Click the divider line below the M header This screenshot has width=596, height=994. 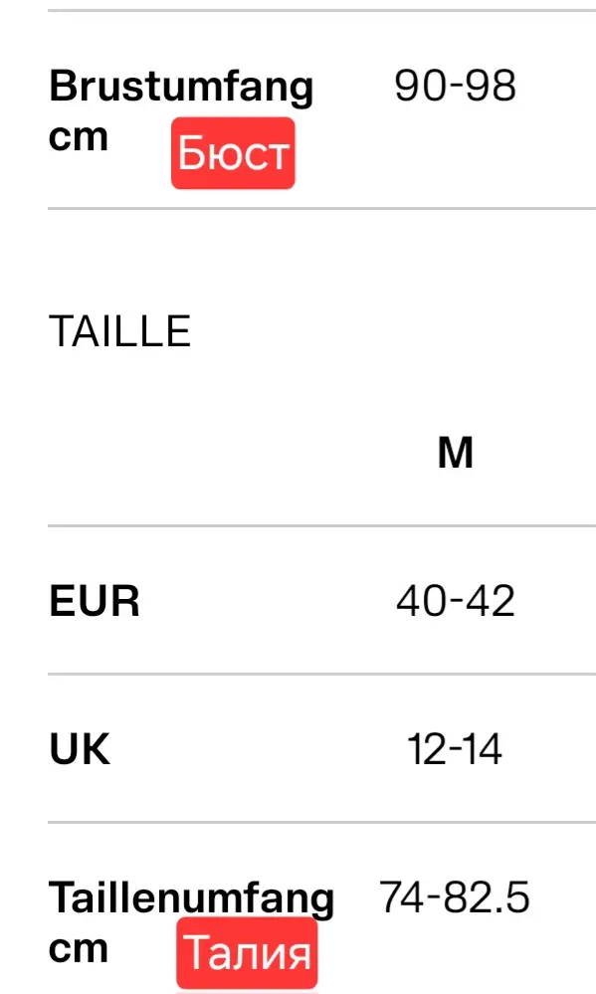click(322, 525)
